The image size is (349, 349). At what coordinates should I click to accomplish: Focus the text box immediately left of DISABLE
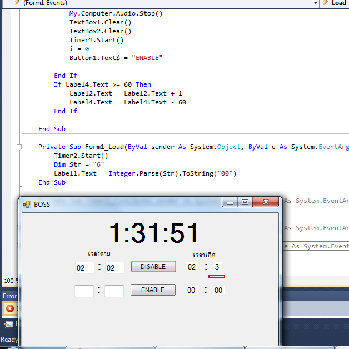tap(114, 268)
